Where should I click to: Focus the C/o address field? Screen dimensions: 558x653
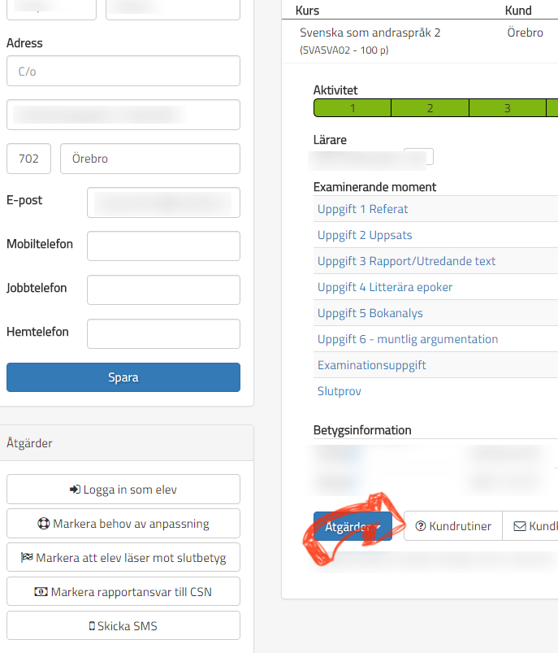[x=123, y=71]
